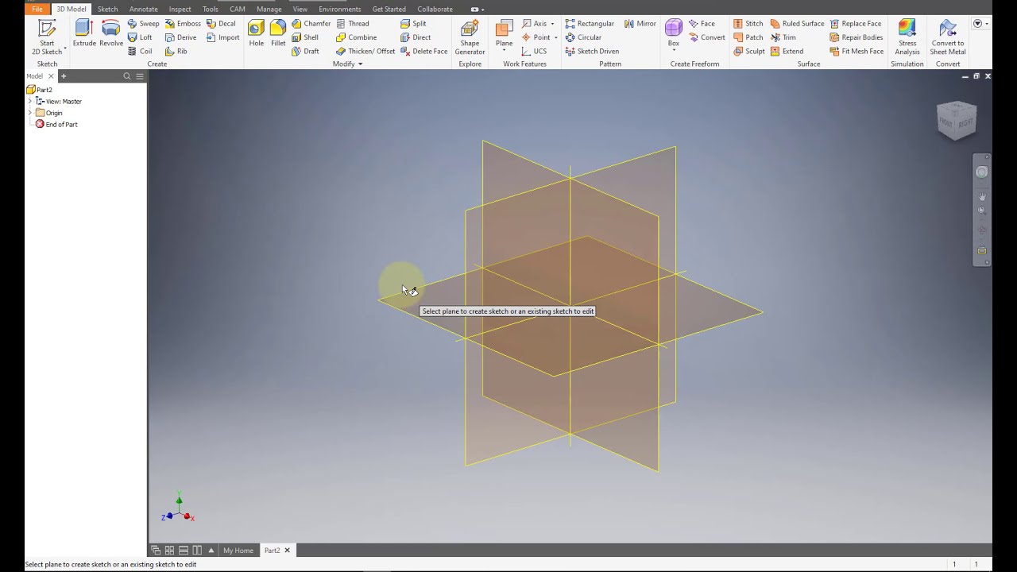Open the My Home document tab
The height and width of the screenshot is (572, 1017).
point(238,551)
